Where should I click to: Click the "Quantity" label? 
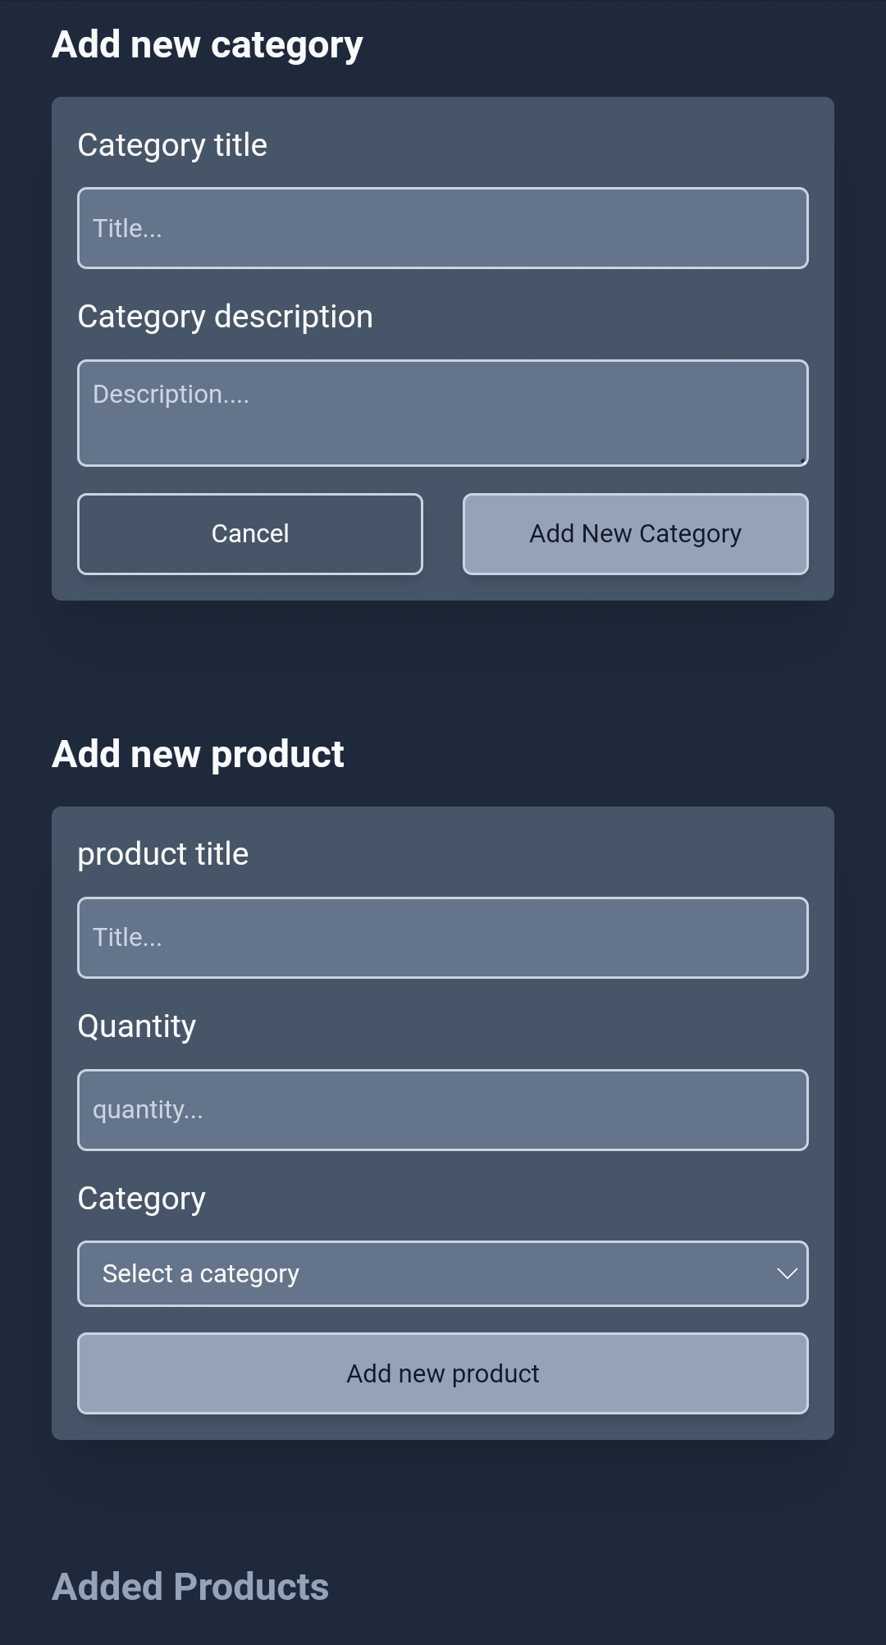pyautogui.click(x=137, y=1026)
